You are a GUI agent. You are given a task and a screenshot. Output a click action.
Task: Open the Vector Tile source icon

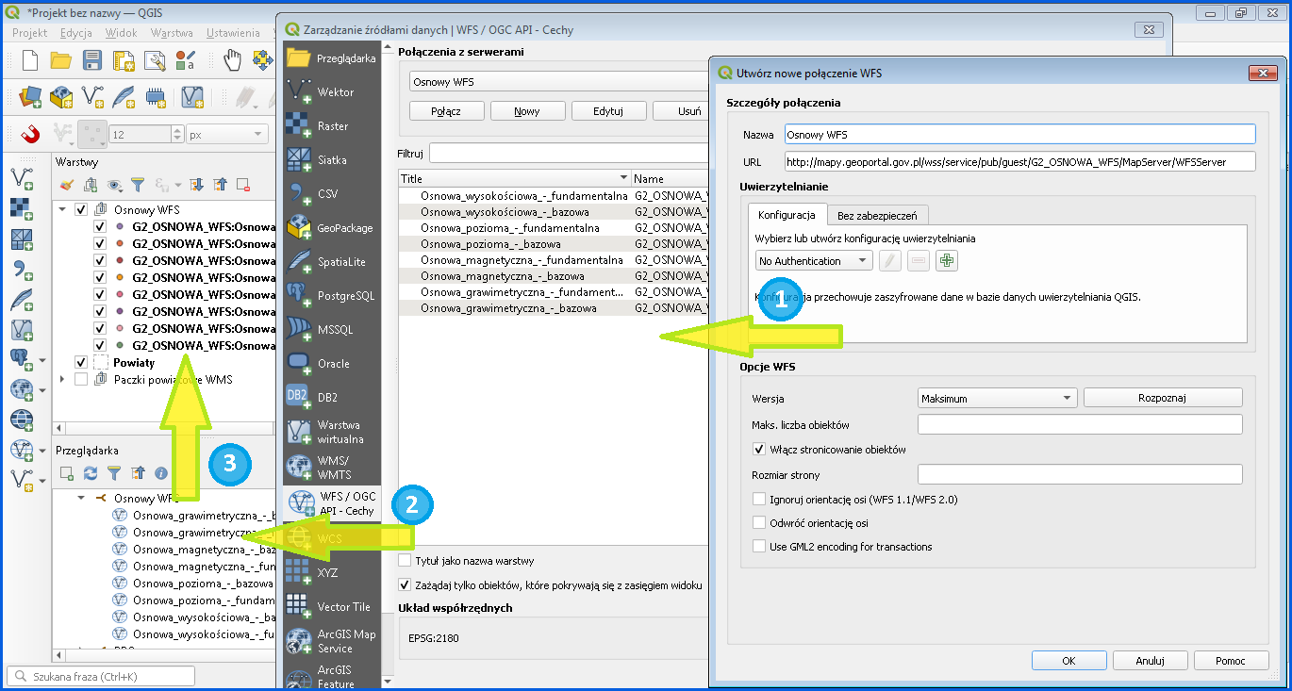(x=299, y=606)
